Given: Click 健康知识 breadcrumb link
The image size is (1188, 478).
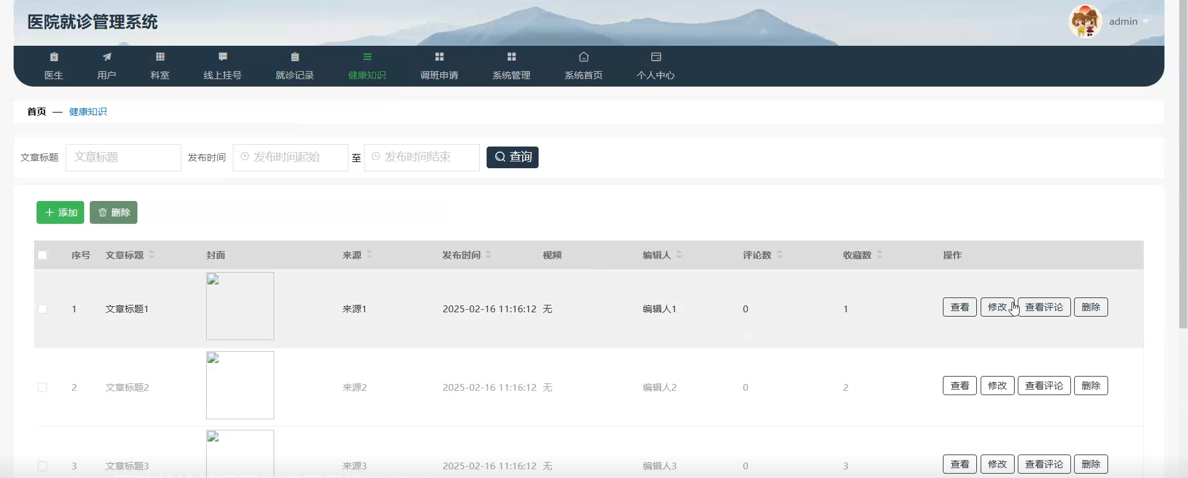Looking at the screenshot, I should click(88, 111).
